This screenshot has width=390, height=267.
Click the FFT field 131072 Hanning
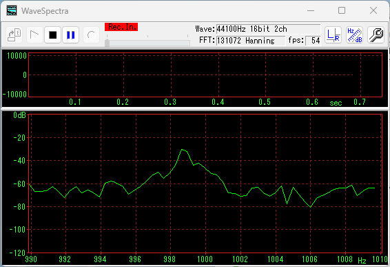coord(251,40)
